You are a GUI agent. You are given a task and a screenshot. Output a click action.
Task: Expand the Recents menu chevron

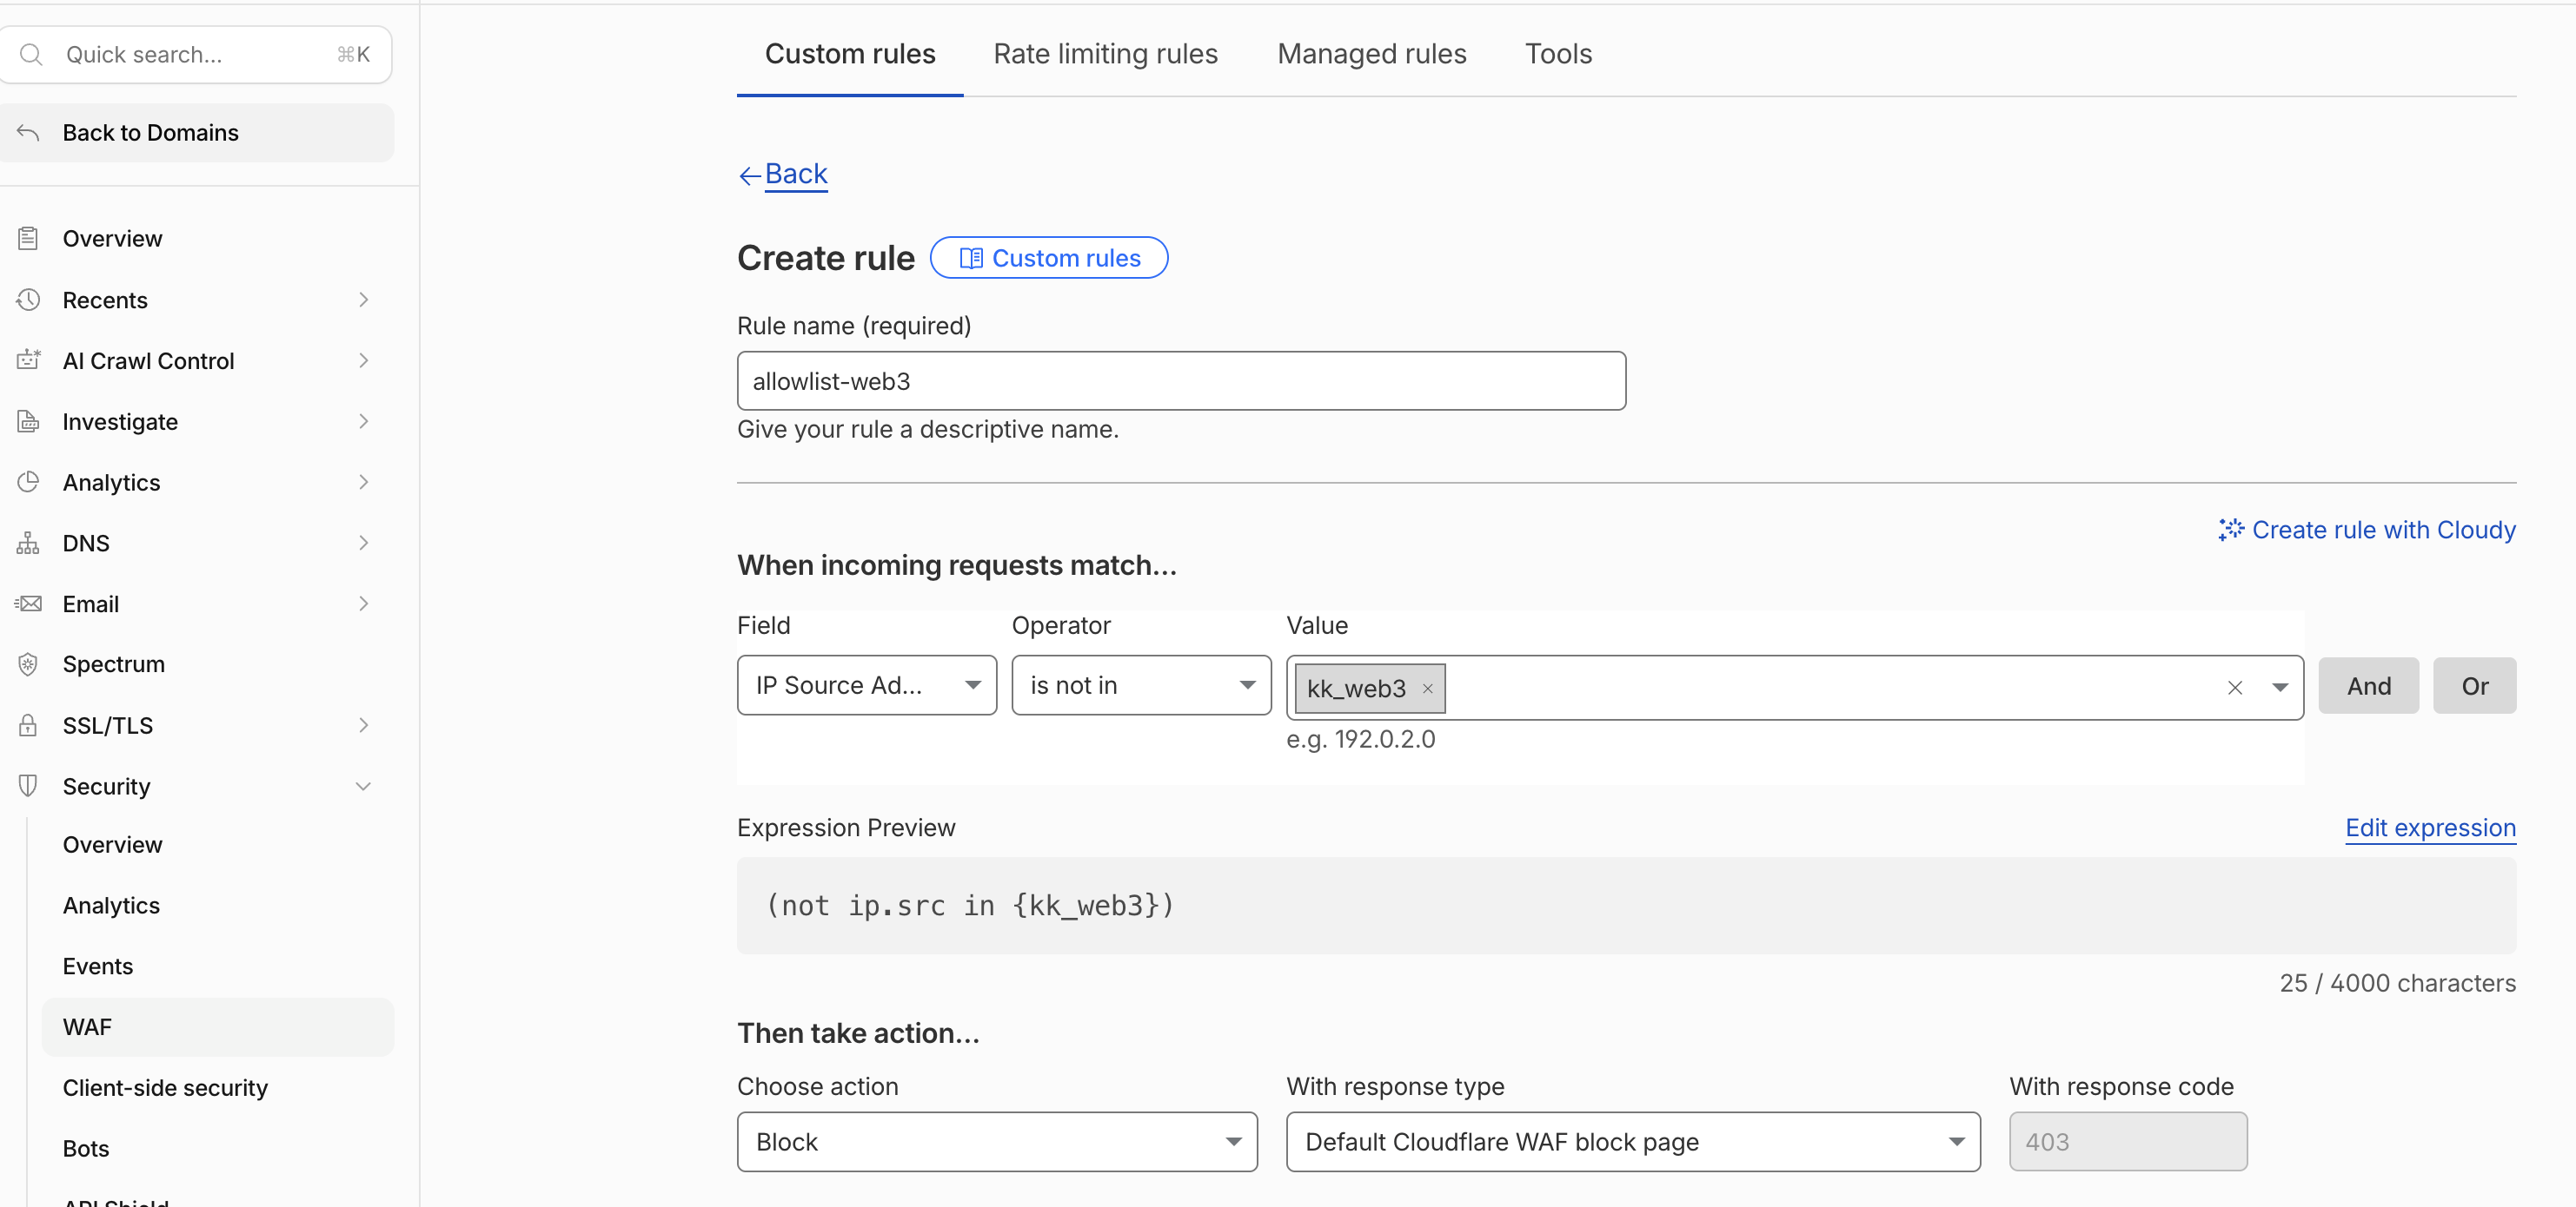tap(363, 300)
